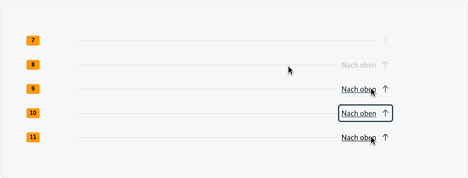Click the greyed-out "Nach oben" link in row 8
The width and height of the screenshot is (468, 178).
click(x=358, y=65)
